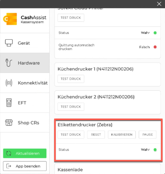The width and height of the screenshot is (165, 174).
Task: Click the Gerät monitor icon
Action: click(x=9, y=43)
